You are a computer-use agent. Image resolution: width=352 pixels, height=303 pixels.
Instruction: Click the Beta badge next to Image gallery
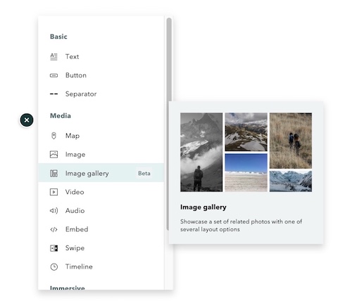[144, 174]
